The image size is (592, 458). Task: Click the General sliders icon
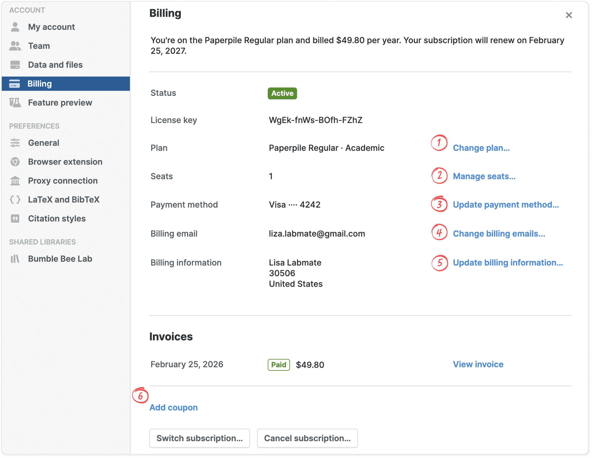[15, 143]
